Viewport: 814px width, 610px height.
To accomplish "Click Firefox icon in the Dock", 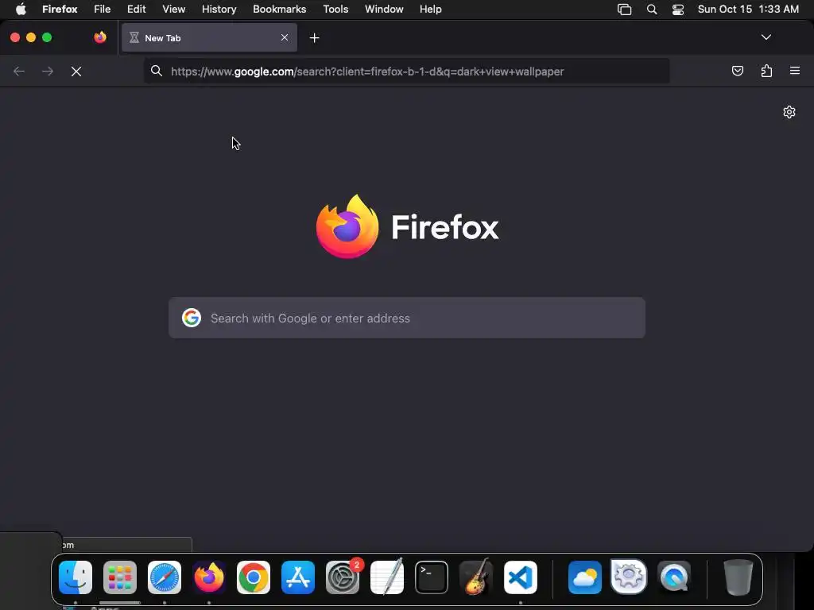I will [209, 577].
